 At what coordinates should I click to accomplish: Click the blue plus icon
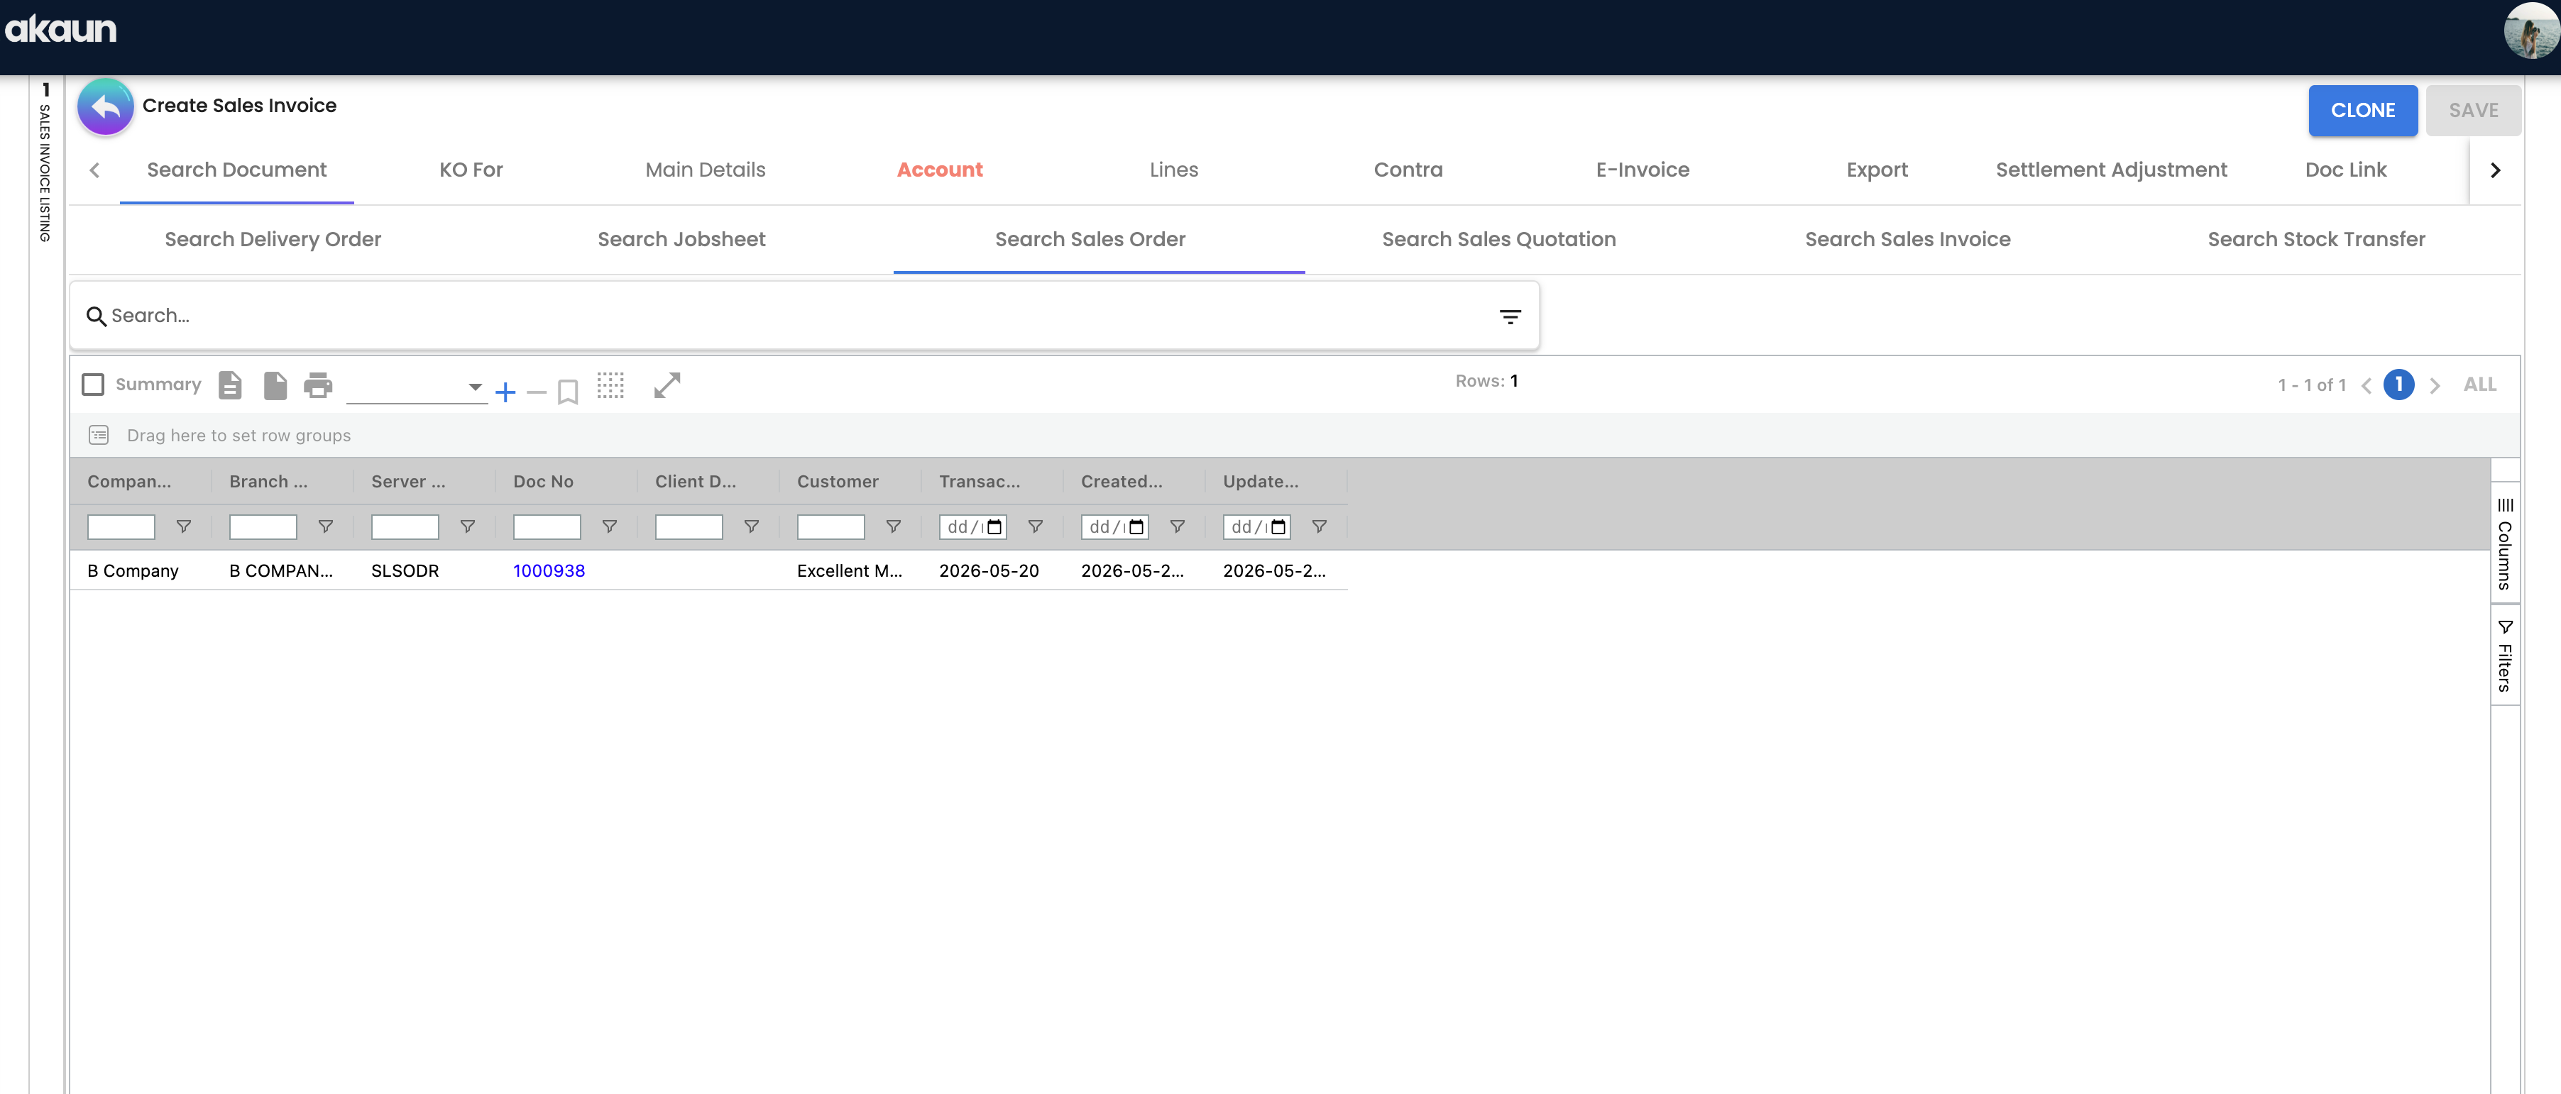505,392
